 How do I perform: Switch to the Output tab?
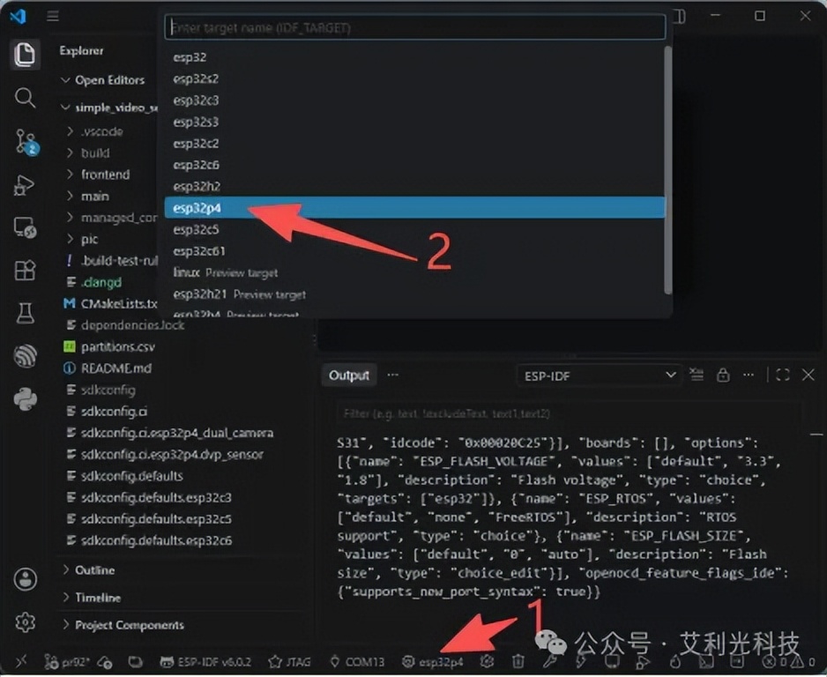(x=348, y=375)
